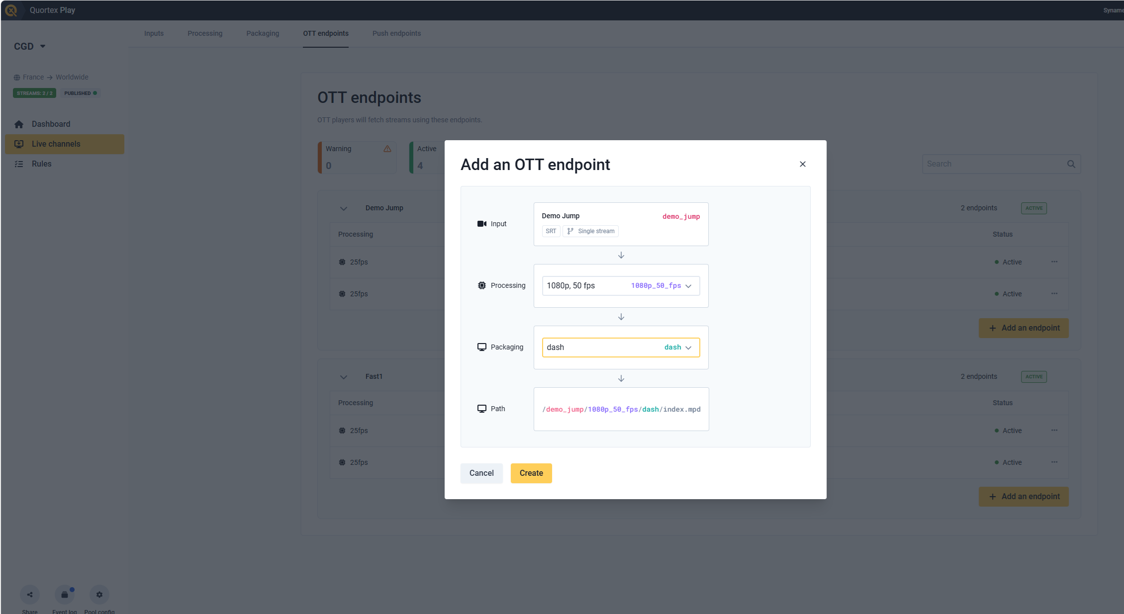Open the Share icon in bottom bar
Image resolution: width=1124 pixels, height=614 pixels.
click(30, 595)
